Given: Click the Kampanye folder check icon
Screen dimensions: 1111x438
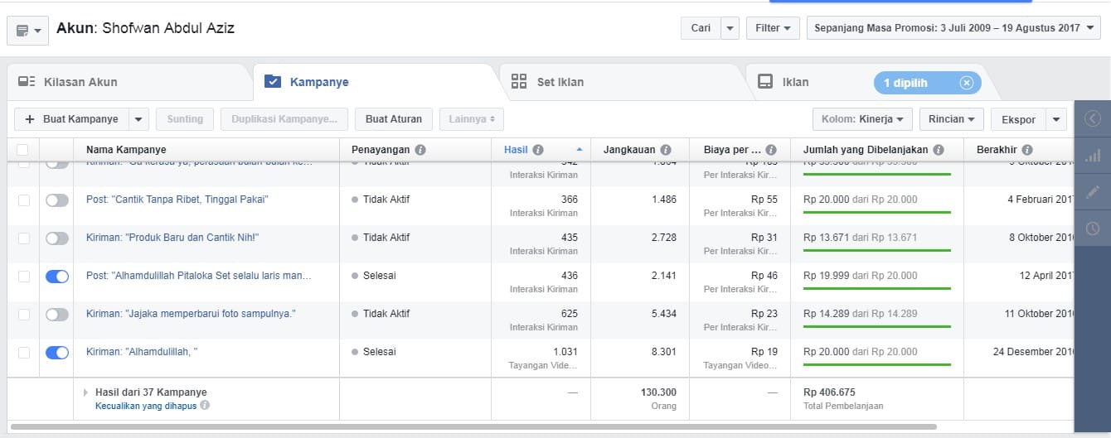Looking at the screenshot, I should 273,81.
